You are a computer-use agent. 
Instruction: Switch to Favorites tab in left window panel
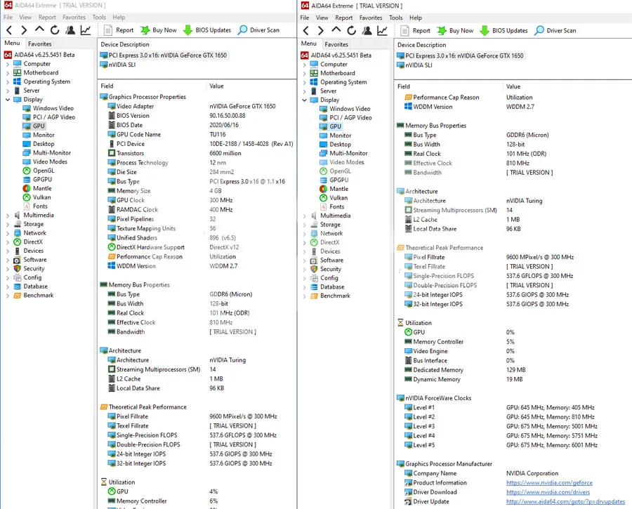(x=39, y=44)
